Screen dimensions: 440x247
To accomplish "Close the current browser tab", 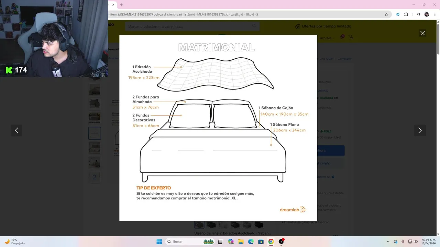I will click(x=113, y=4).
